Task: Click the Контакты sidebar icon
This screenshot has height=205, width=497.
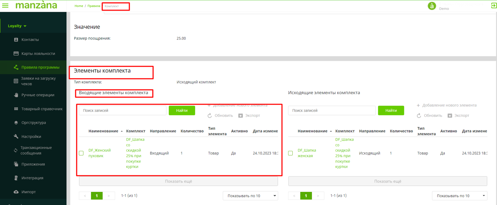Action: pyautogui.click(x=16, y=40)
